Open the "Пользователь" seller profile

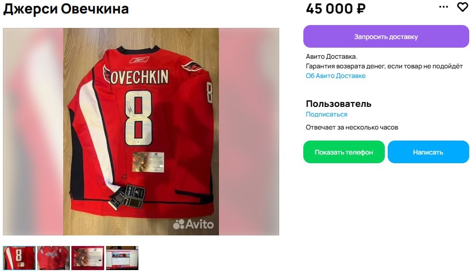click(x=339, y=104)
